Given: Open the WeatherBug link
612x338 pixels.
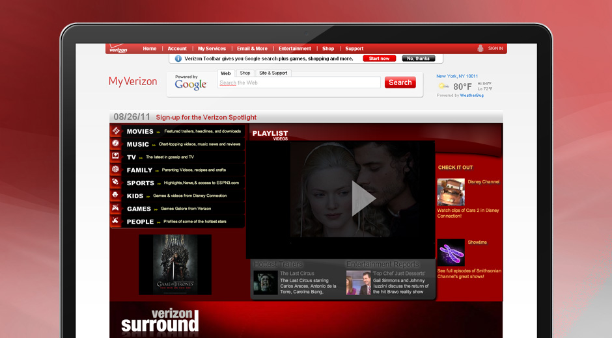Looking at the screenshot, I should pyautogui.click(x=472, y=96).
